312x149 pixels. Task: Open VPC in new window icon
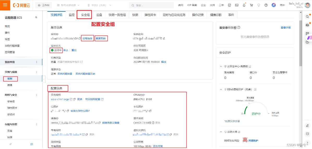tap(83, 134)
